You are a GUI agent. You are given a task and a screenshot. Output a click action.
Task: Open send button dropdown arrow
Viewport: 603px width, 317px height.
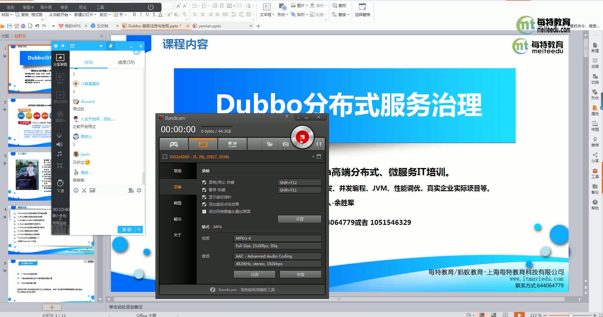click(x=139, y=230)
